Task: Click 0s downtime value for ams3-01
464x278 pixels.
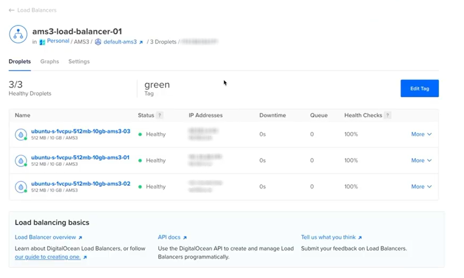Action: coord(263,160)
